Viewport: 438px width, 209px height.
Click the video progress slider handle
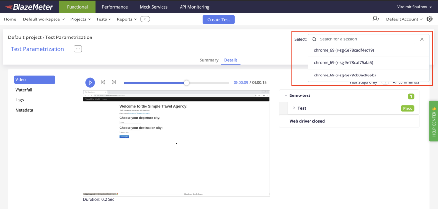[x=186, y=83]
